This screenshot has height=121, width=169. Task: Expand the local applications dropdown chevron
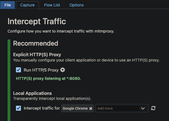143,108
